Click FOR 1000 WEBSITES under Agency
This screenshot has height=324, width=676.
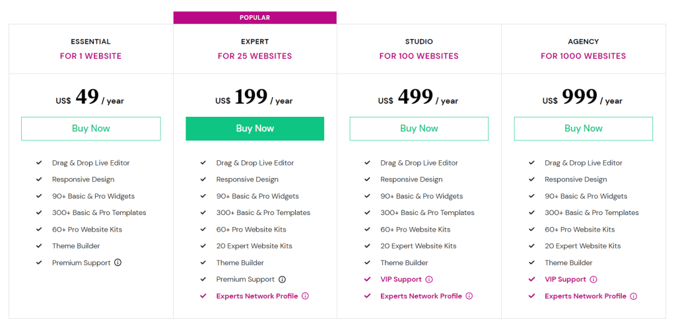[x=584, y=56]
